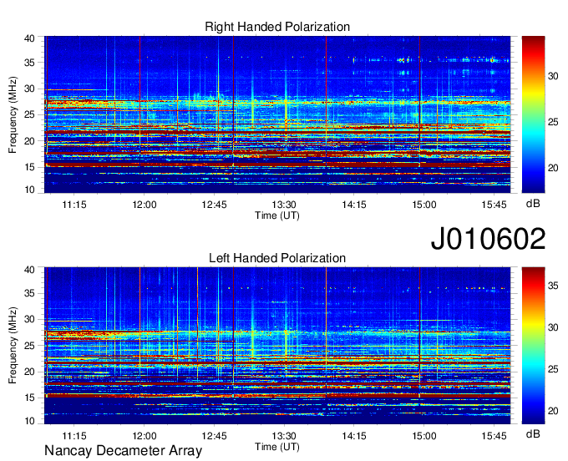This screenshot has height=461, width=568.
Task: Click the 35 MHz tick of Right Handed plot
Action: (x=29, y=63)
